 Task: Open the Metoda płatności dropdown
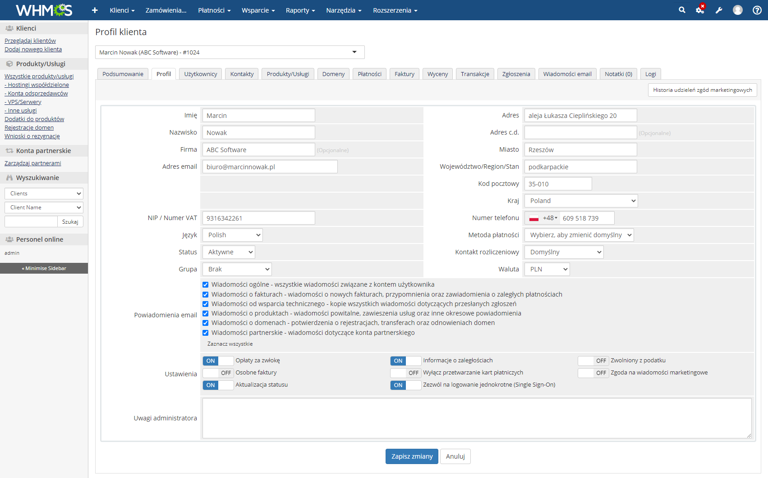(x=579, y=234)
